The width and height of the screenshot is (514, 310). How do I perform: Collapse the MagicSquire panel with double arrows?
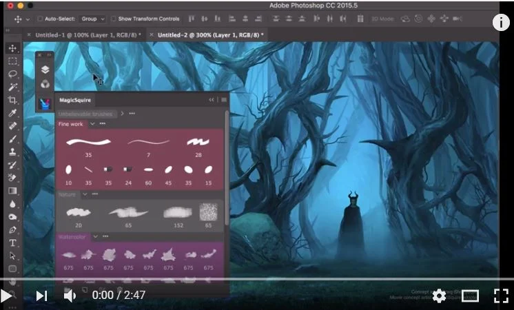pos(212,100)
